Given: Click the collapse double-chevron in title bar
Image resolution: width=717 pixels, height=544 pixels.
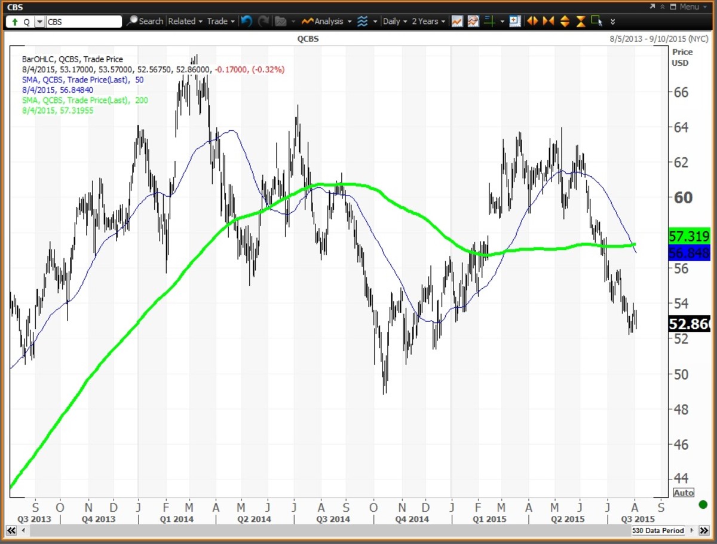Looking at the screenshot, I should tap(663, 7).
